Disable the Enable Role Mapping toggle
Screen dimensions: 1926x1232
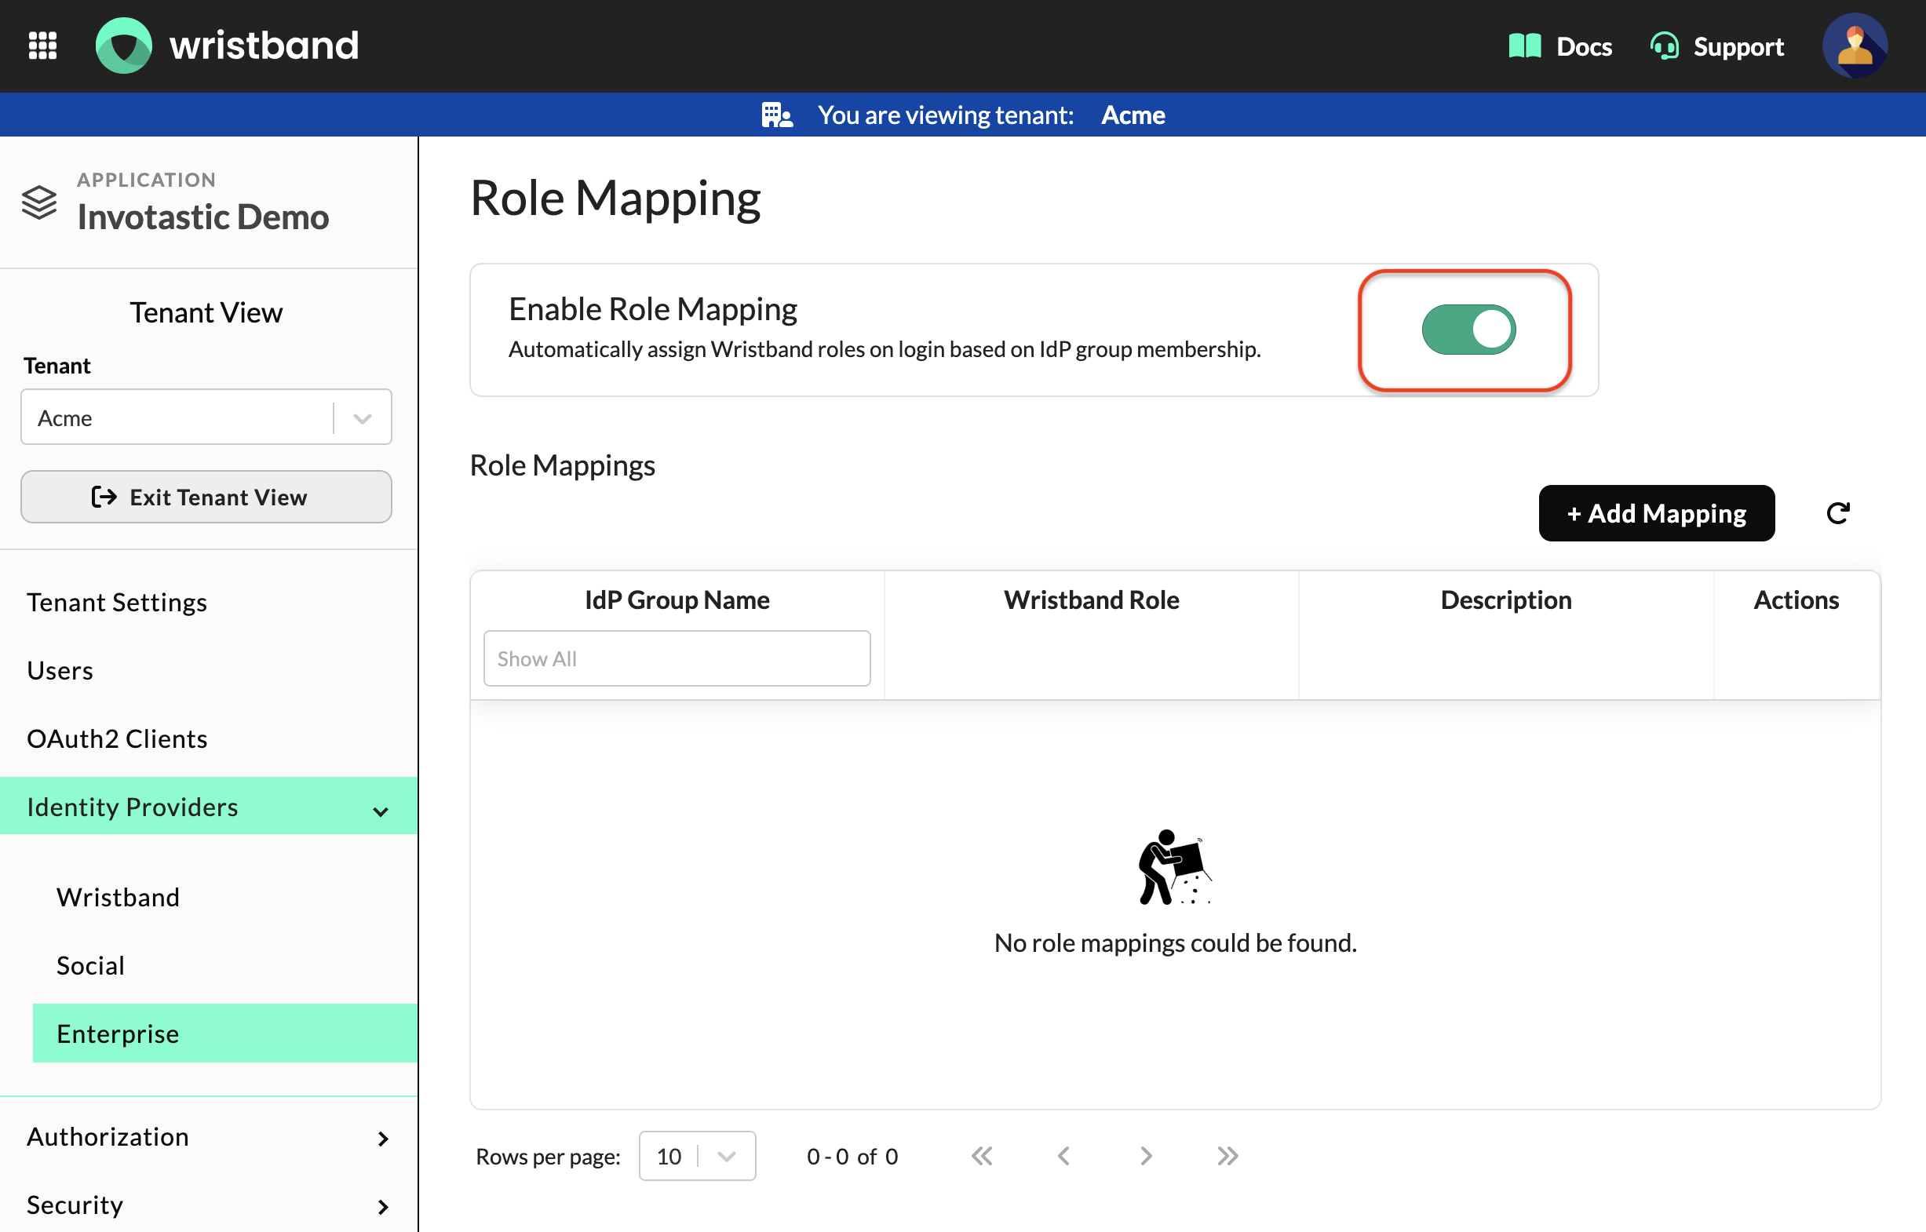coord(1468,330)
